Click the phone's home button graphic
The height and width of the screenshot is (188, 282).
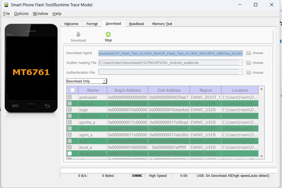pos(31,106)
